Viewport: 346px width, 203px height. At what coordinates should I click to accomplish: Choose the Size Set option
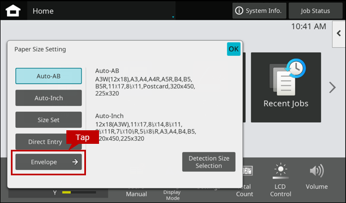click(48, 120)
